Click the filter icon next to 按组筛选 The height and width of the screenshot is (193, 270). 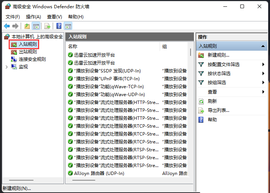pos(201,83)
